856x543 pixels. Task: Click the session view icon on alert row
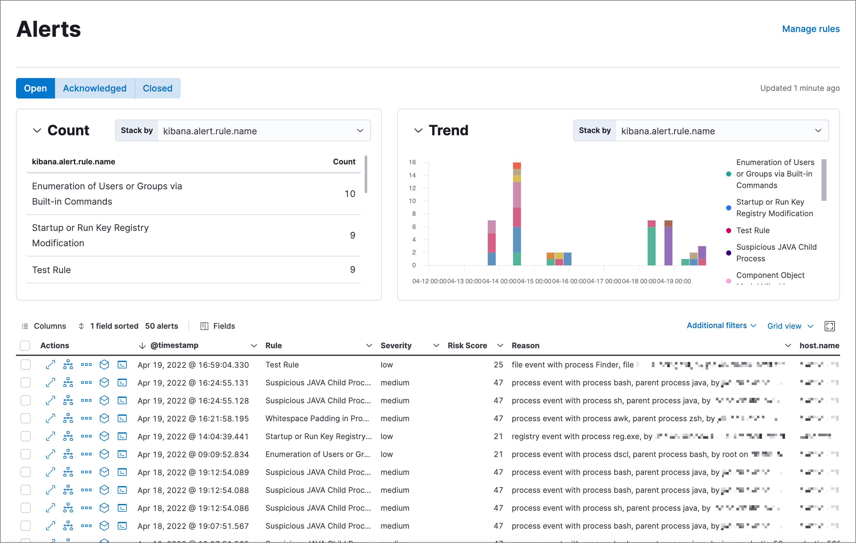(122, 364)
